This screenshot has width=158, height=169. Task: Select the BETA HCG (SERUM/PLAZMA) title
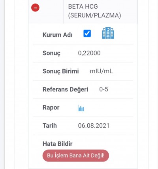click(94, 11)
